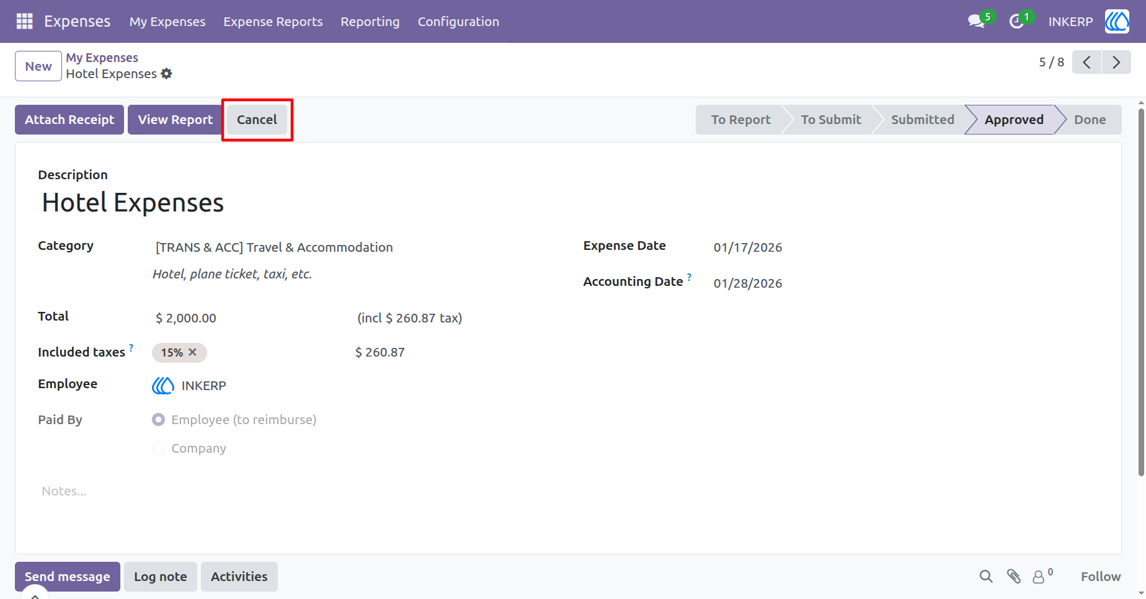This screenshot has height=599, width=1146.
Task: Create a New expense record
Action: [38, 66]
